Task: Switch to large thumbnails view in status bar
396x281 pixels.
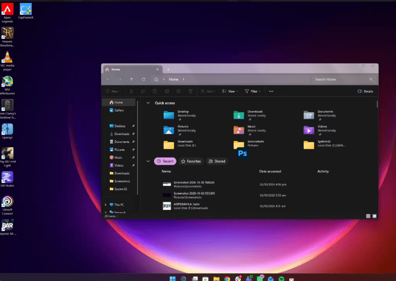Action: tap(374, 216)
